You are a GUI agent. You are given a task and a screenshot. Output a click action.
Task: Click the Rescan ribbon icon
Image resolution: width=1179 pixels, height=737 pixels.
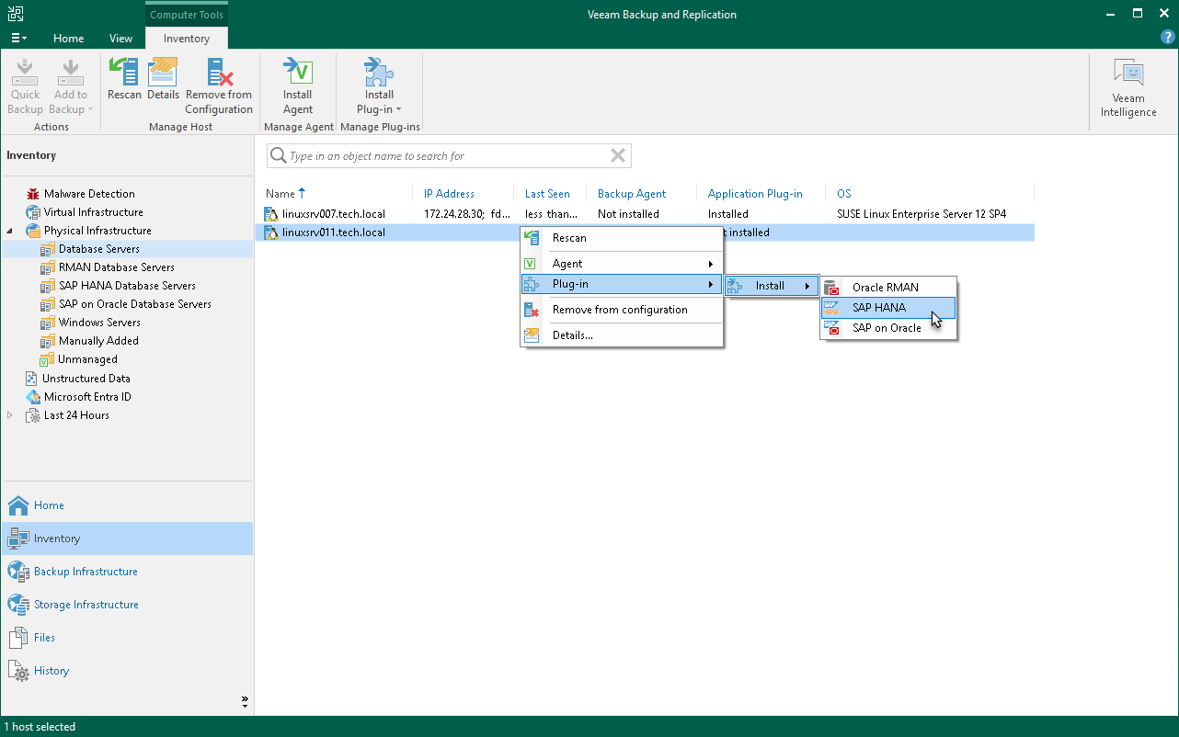pos(124,72)
